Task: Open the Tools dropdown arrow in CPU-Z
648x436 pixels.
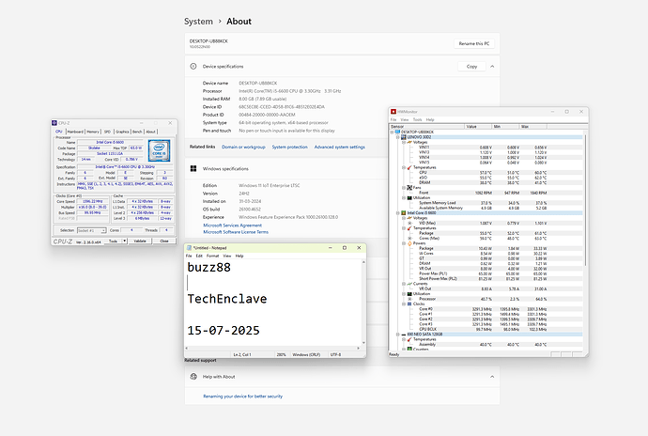Action: pos(124,241)
